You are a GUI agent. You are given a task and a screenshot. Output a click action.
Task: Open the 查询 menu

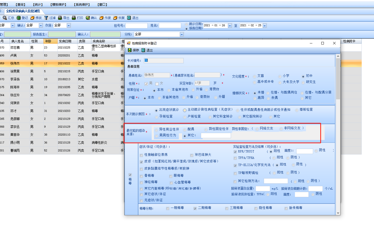[20, 5]
